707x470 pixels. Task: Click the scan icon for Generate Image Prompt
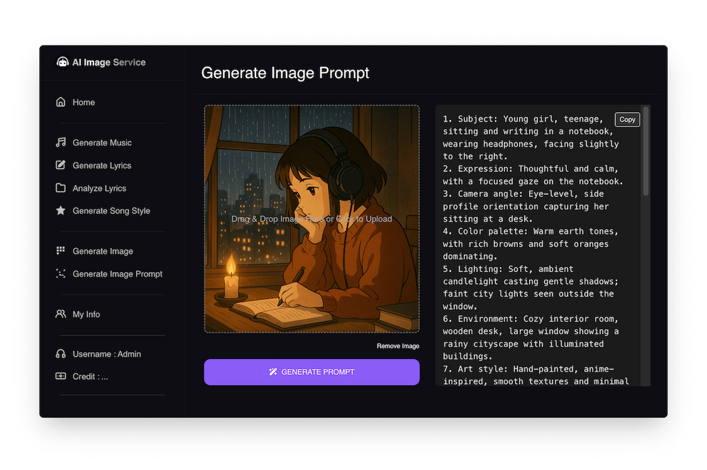[x=61, y=274]
